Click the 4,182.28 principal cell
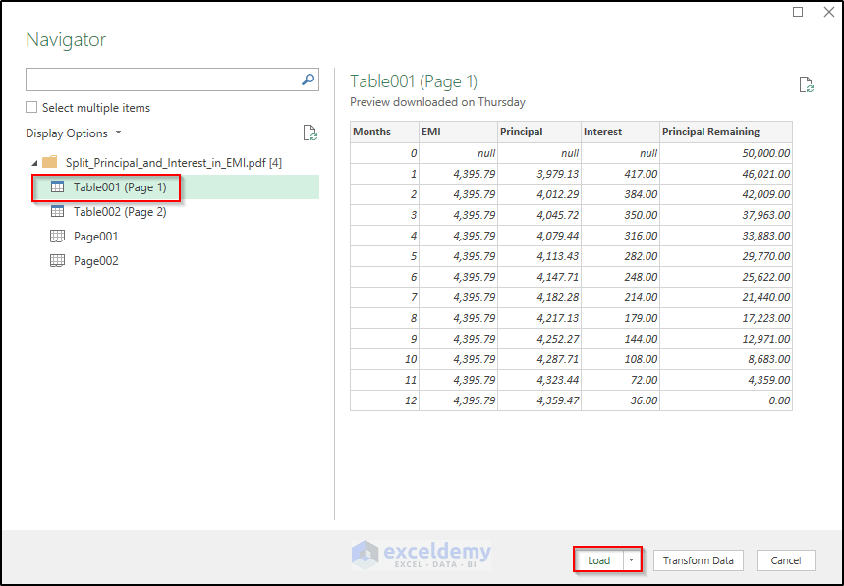Screen dimensions: 844x586 tap(539, 297)
